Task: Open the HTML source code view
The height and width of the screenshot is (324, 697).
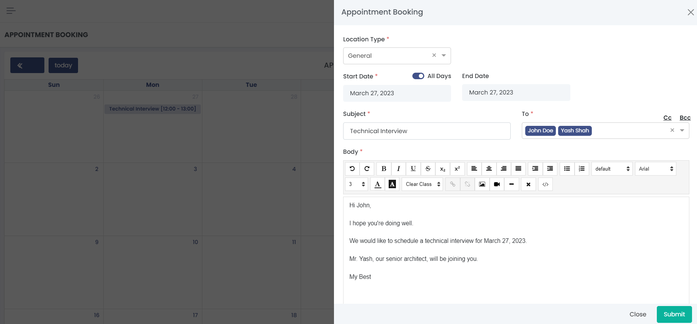Action: coord(545,184)
